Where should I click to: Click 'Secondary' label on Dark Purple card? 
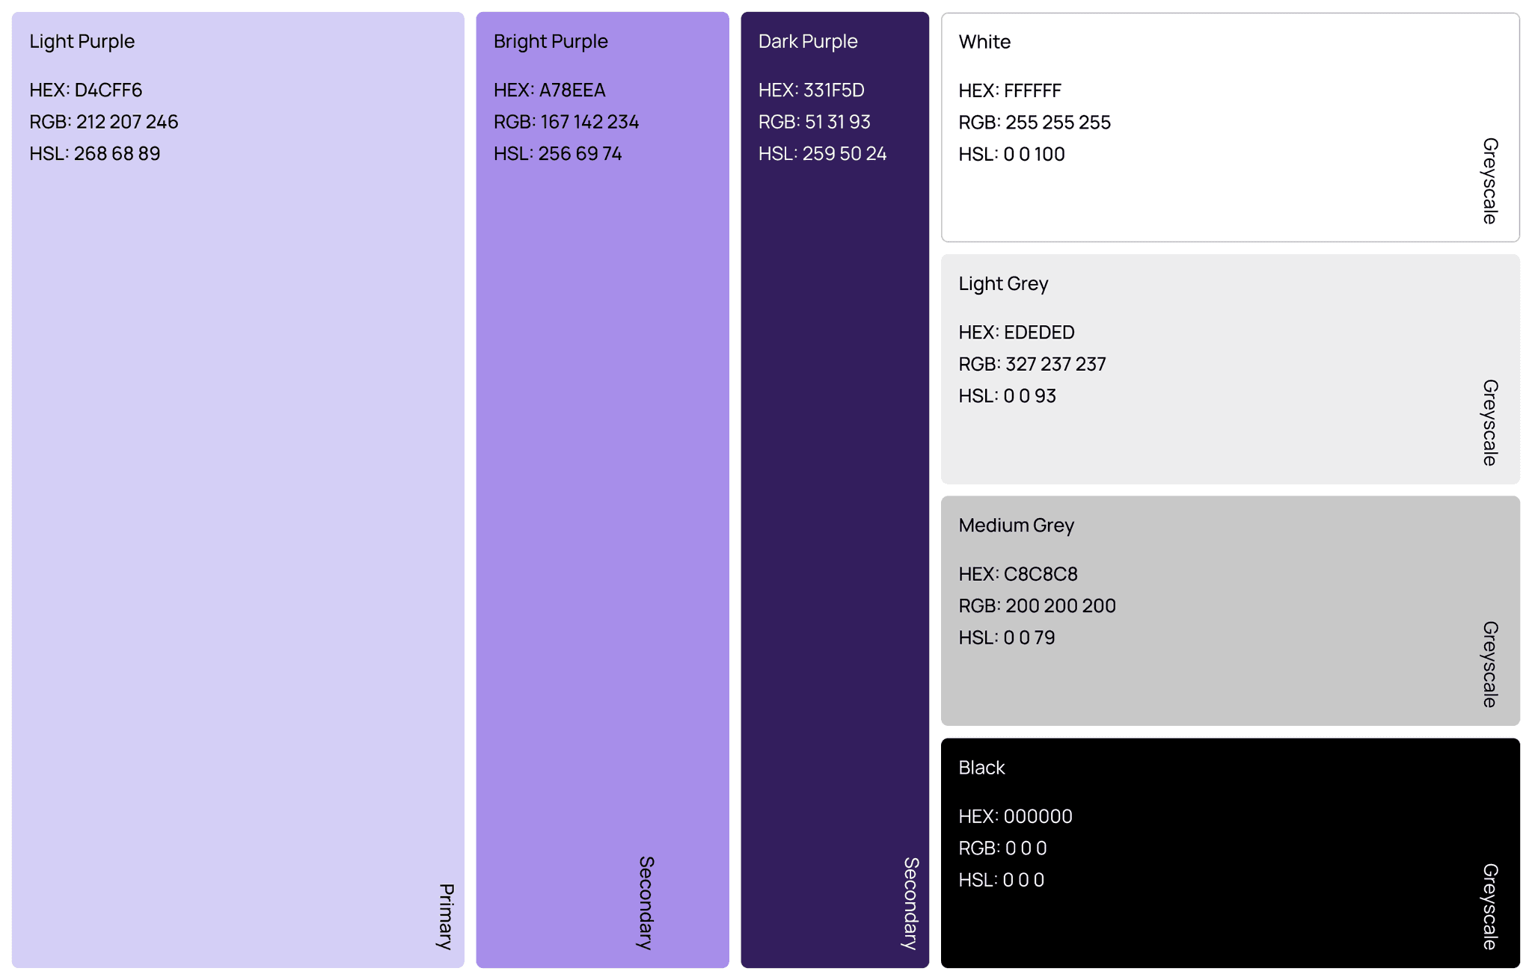911,903
